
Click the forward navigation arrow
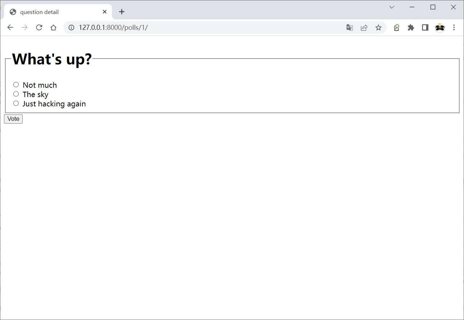tap(25, 28)
